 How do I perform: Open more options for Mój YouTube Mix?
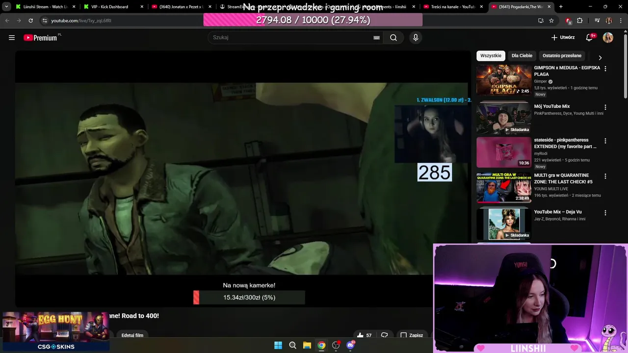pyautogui.click(x=605, y=107)
